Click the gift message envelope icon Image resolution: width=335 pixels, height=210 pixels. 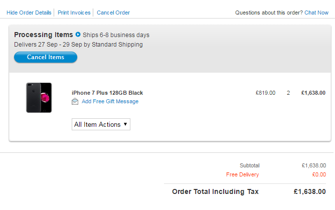(75, 101)
